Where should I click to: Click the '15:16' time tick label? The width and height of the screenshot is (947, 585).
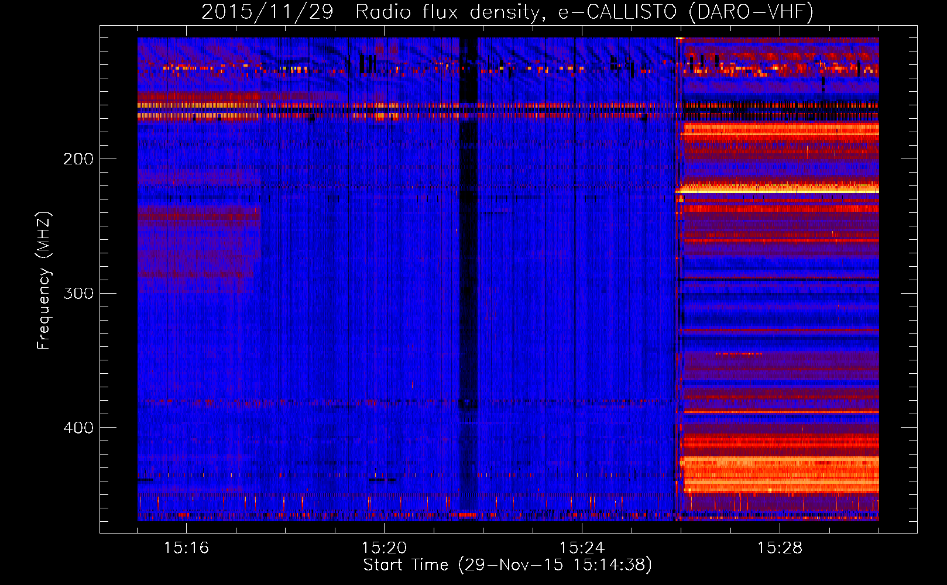186,548
